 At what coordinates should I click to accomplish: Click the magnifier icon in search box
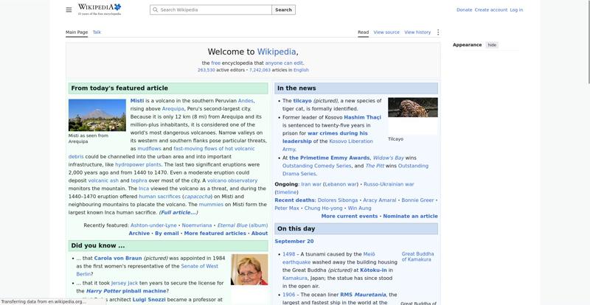click(x=156, y=10)
